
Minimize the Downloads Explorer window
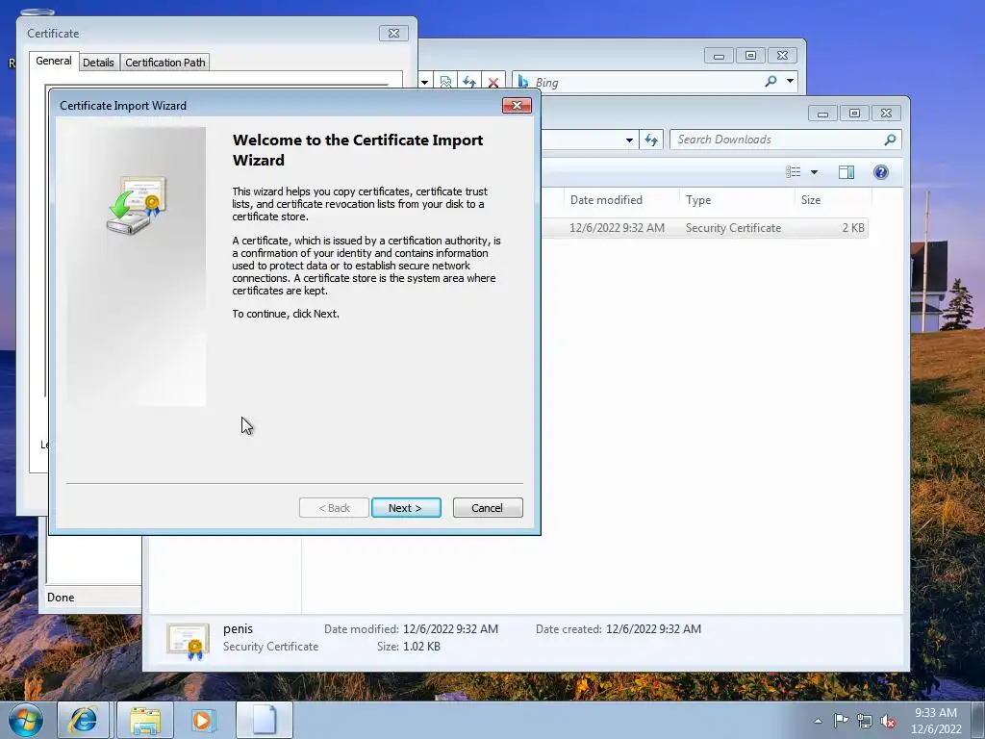point(823,114)
